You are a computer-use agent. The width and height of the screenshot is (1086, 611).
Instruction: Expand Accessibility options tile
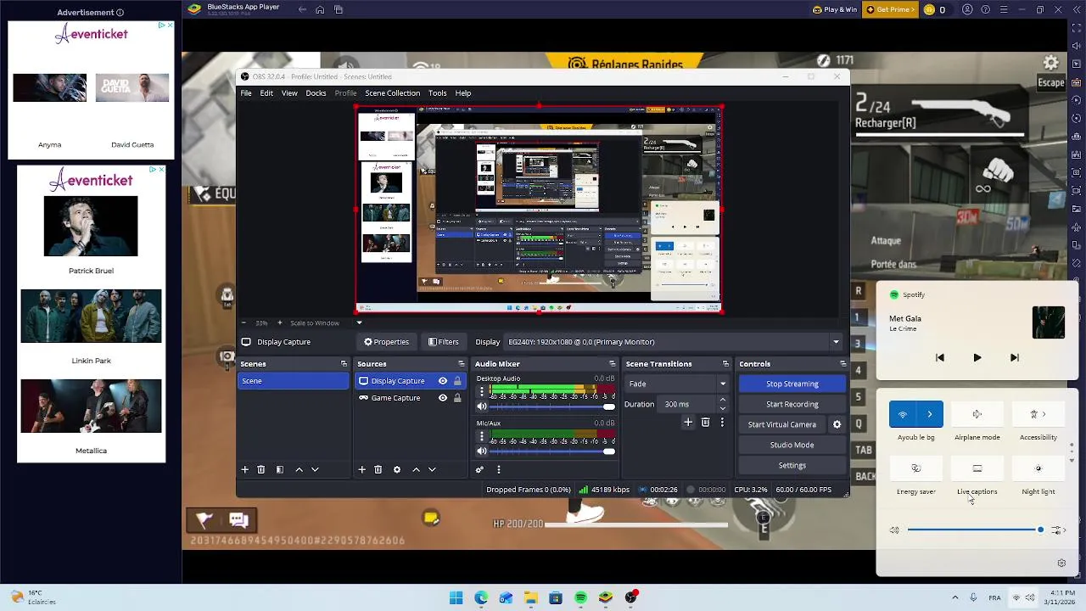(1038, 414)
